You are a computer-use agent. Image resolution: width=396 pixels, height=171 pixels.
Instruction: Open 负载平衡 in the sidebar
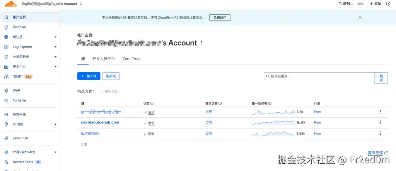tap(19, 114)
